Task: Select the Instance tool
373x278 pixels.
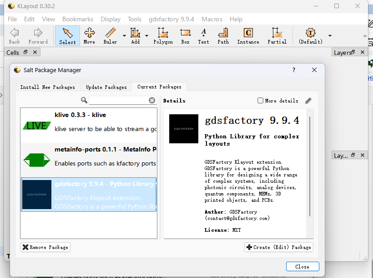Action: coord(248,36)
